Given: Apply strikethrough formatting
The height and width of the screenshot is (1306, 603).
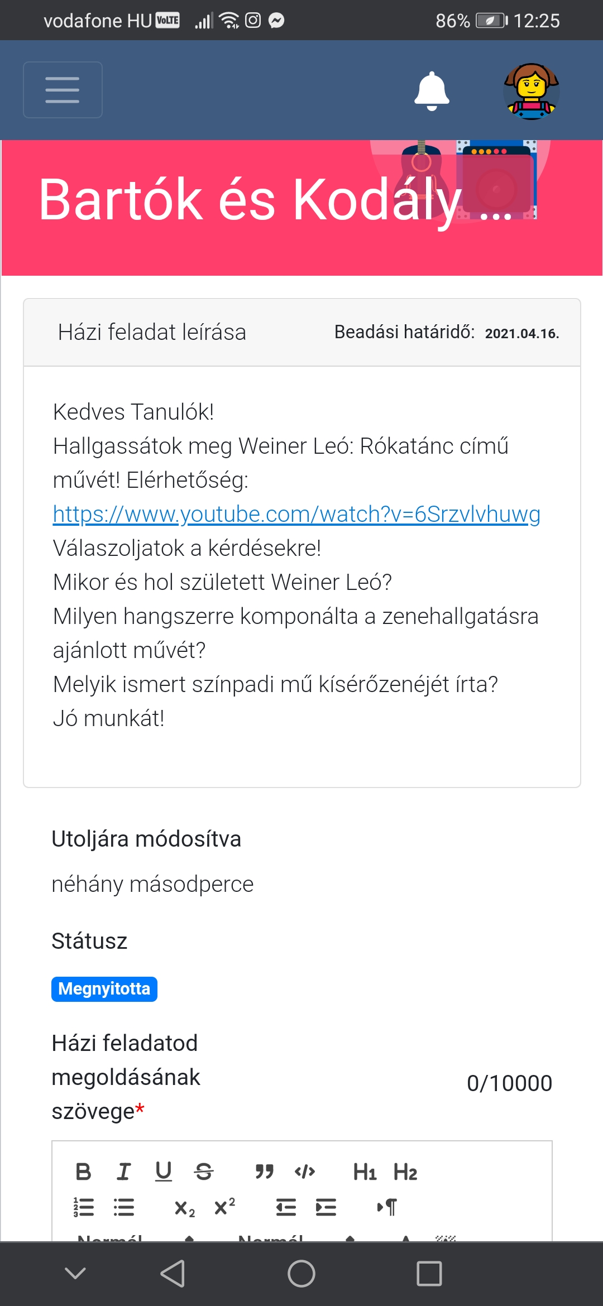Looking at the screenshot, I should [x=204, y=1171].
